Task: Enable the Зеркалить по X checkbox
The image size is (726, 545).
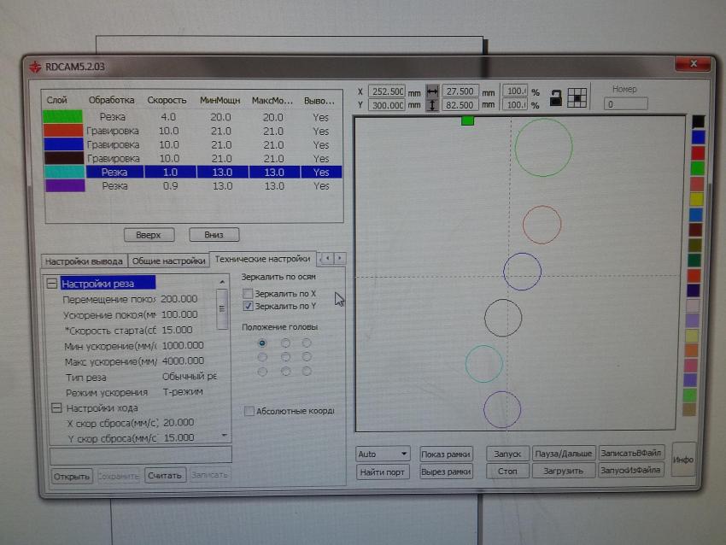Action: 249,293
